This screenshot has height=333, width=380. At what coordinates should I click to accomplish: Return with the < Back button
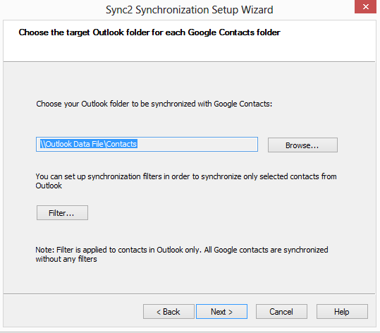pyautogui.click(x=168, y=311)
